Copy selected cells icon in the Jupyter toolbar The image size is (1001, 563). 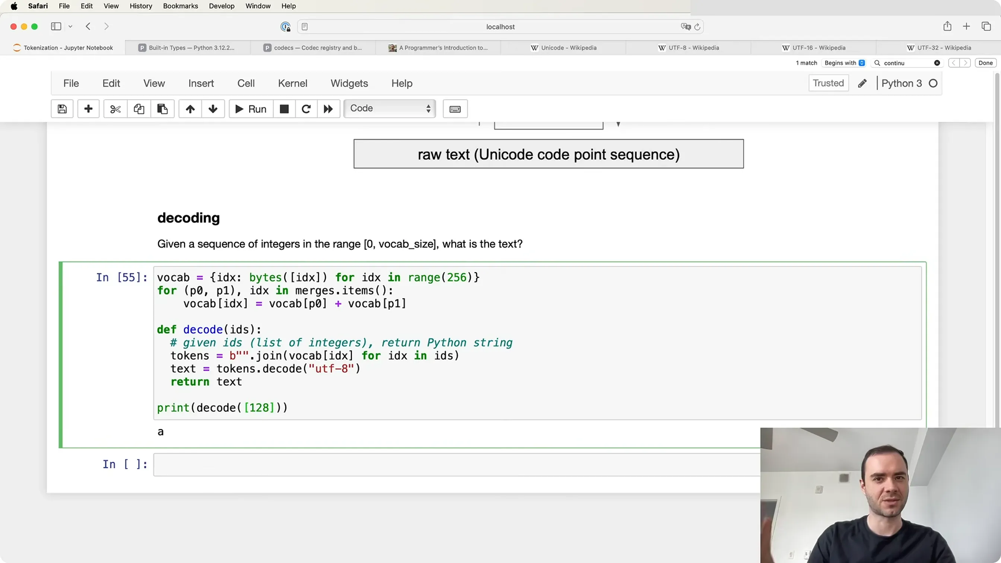point(139,109)
